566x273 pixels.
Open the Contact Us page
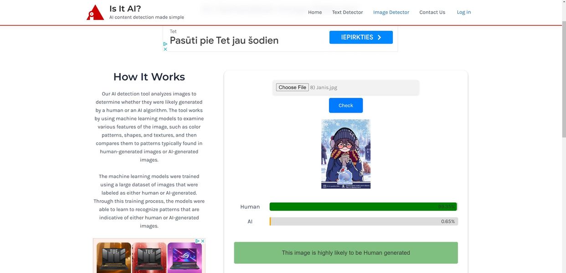click(x=432, y=12)
